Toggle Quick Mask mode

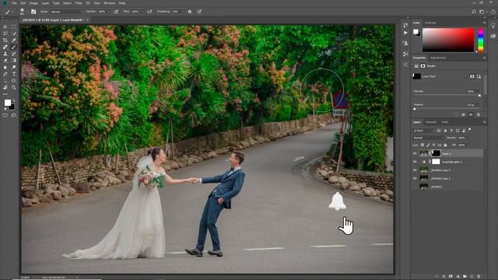(x=5, y=115)
